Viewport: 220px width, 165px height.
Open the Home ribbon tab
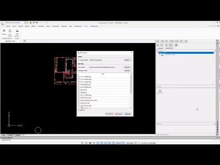[x=8, y=26]
